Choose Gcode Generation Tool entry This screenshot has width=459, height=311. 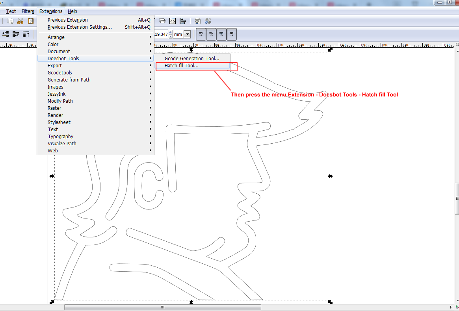click(x=192, y=59)
